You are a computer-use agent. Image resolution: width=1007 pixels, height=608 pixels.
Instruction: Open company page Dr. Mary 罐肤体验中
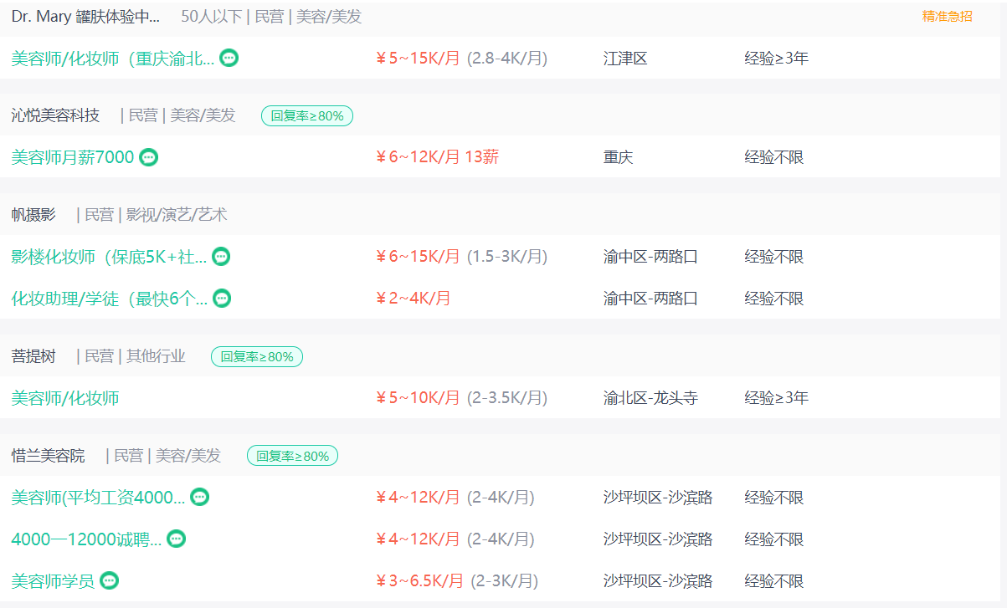tap(85, 17)
